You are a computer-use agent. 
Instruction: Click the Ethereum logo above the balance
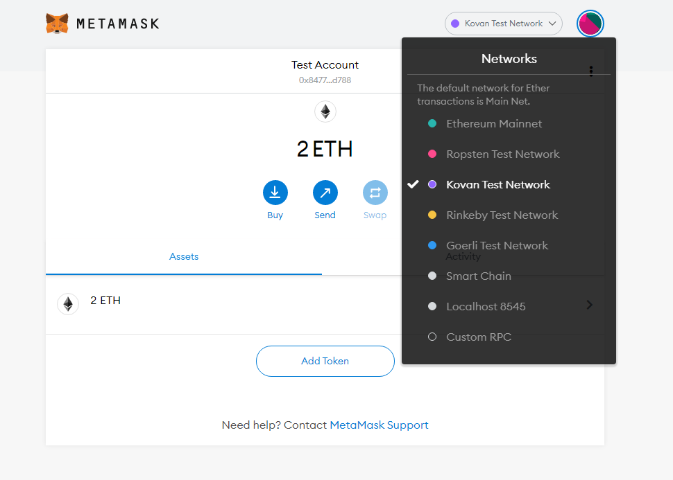325,112
